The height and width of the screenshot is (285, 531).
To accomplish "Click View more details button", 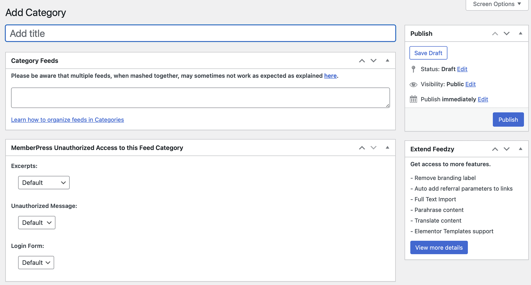I will pos(439,248).
